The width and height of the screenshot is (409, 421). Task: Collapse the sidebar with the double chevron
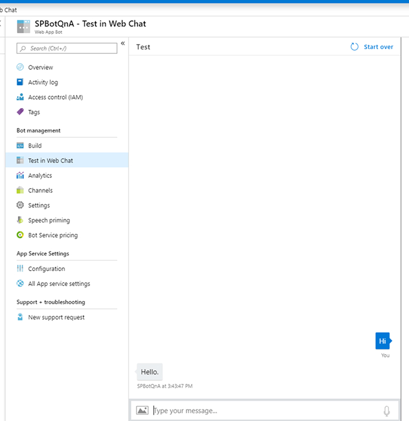click(123, 43)
